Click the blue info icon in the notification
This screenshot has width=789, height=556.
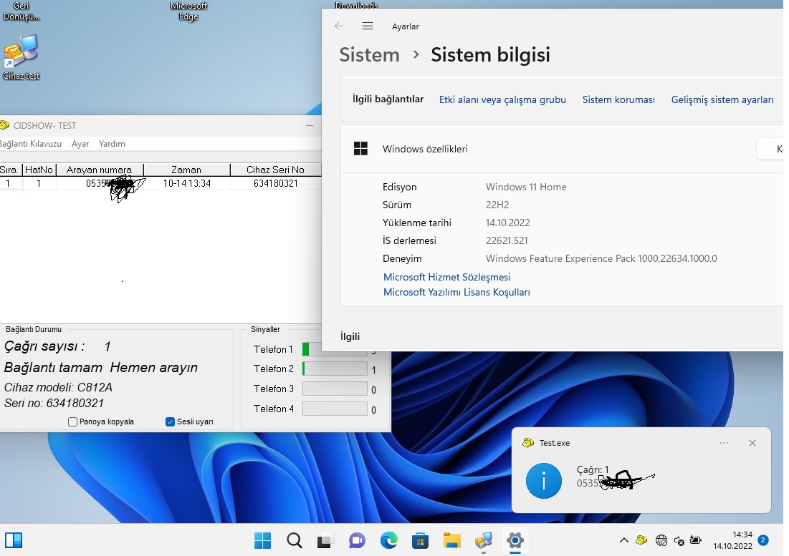[543, 481]
